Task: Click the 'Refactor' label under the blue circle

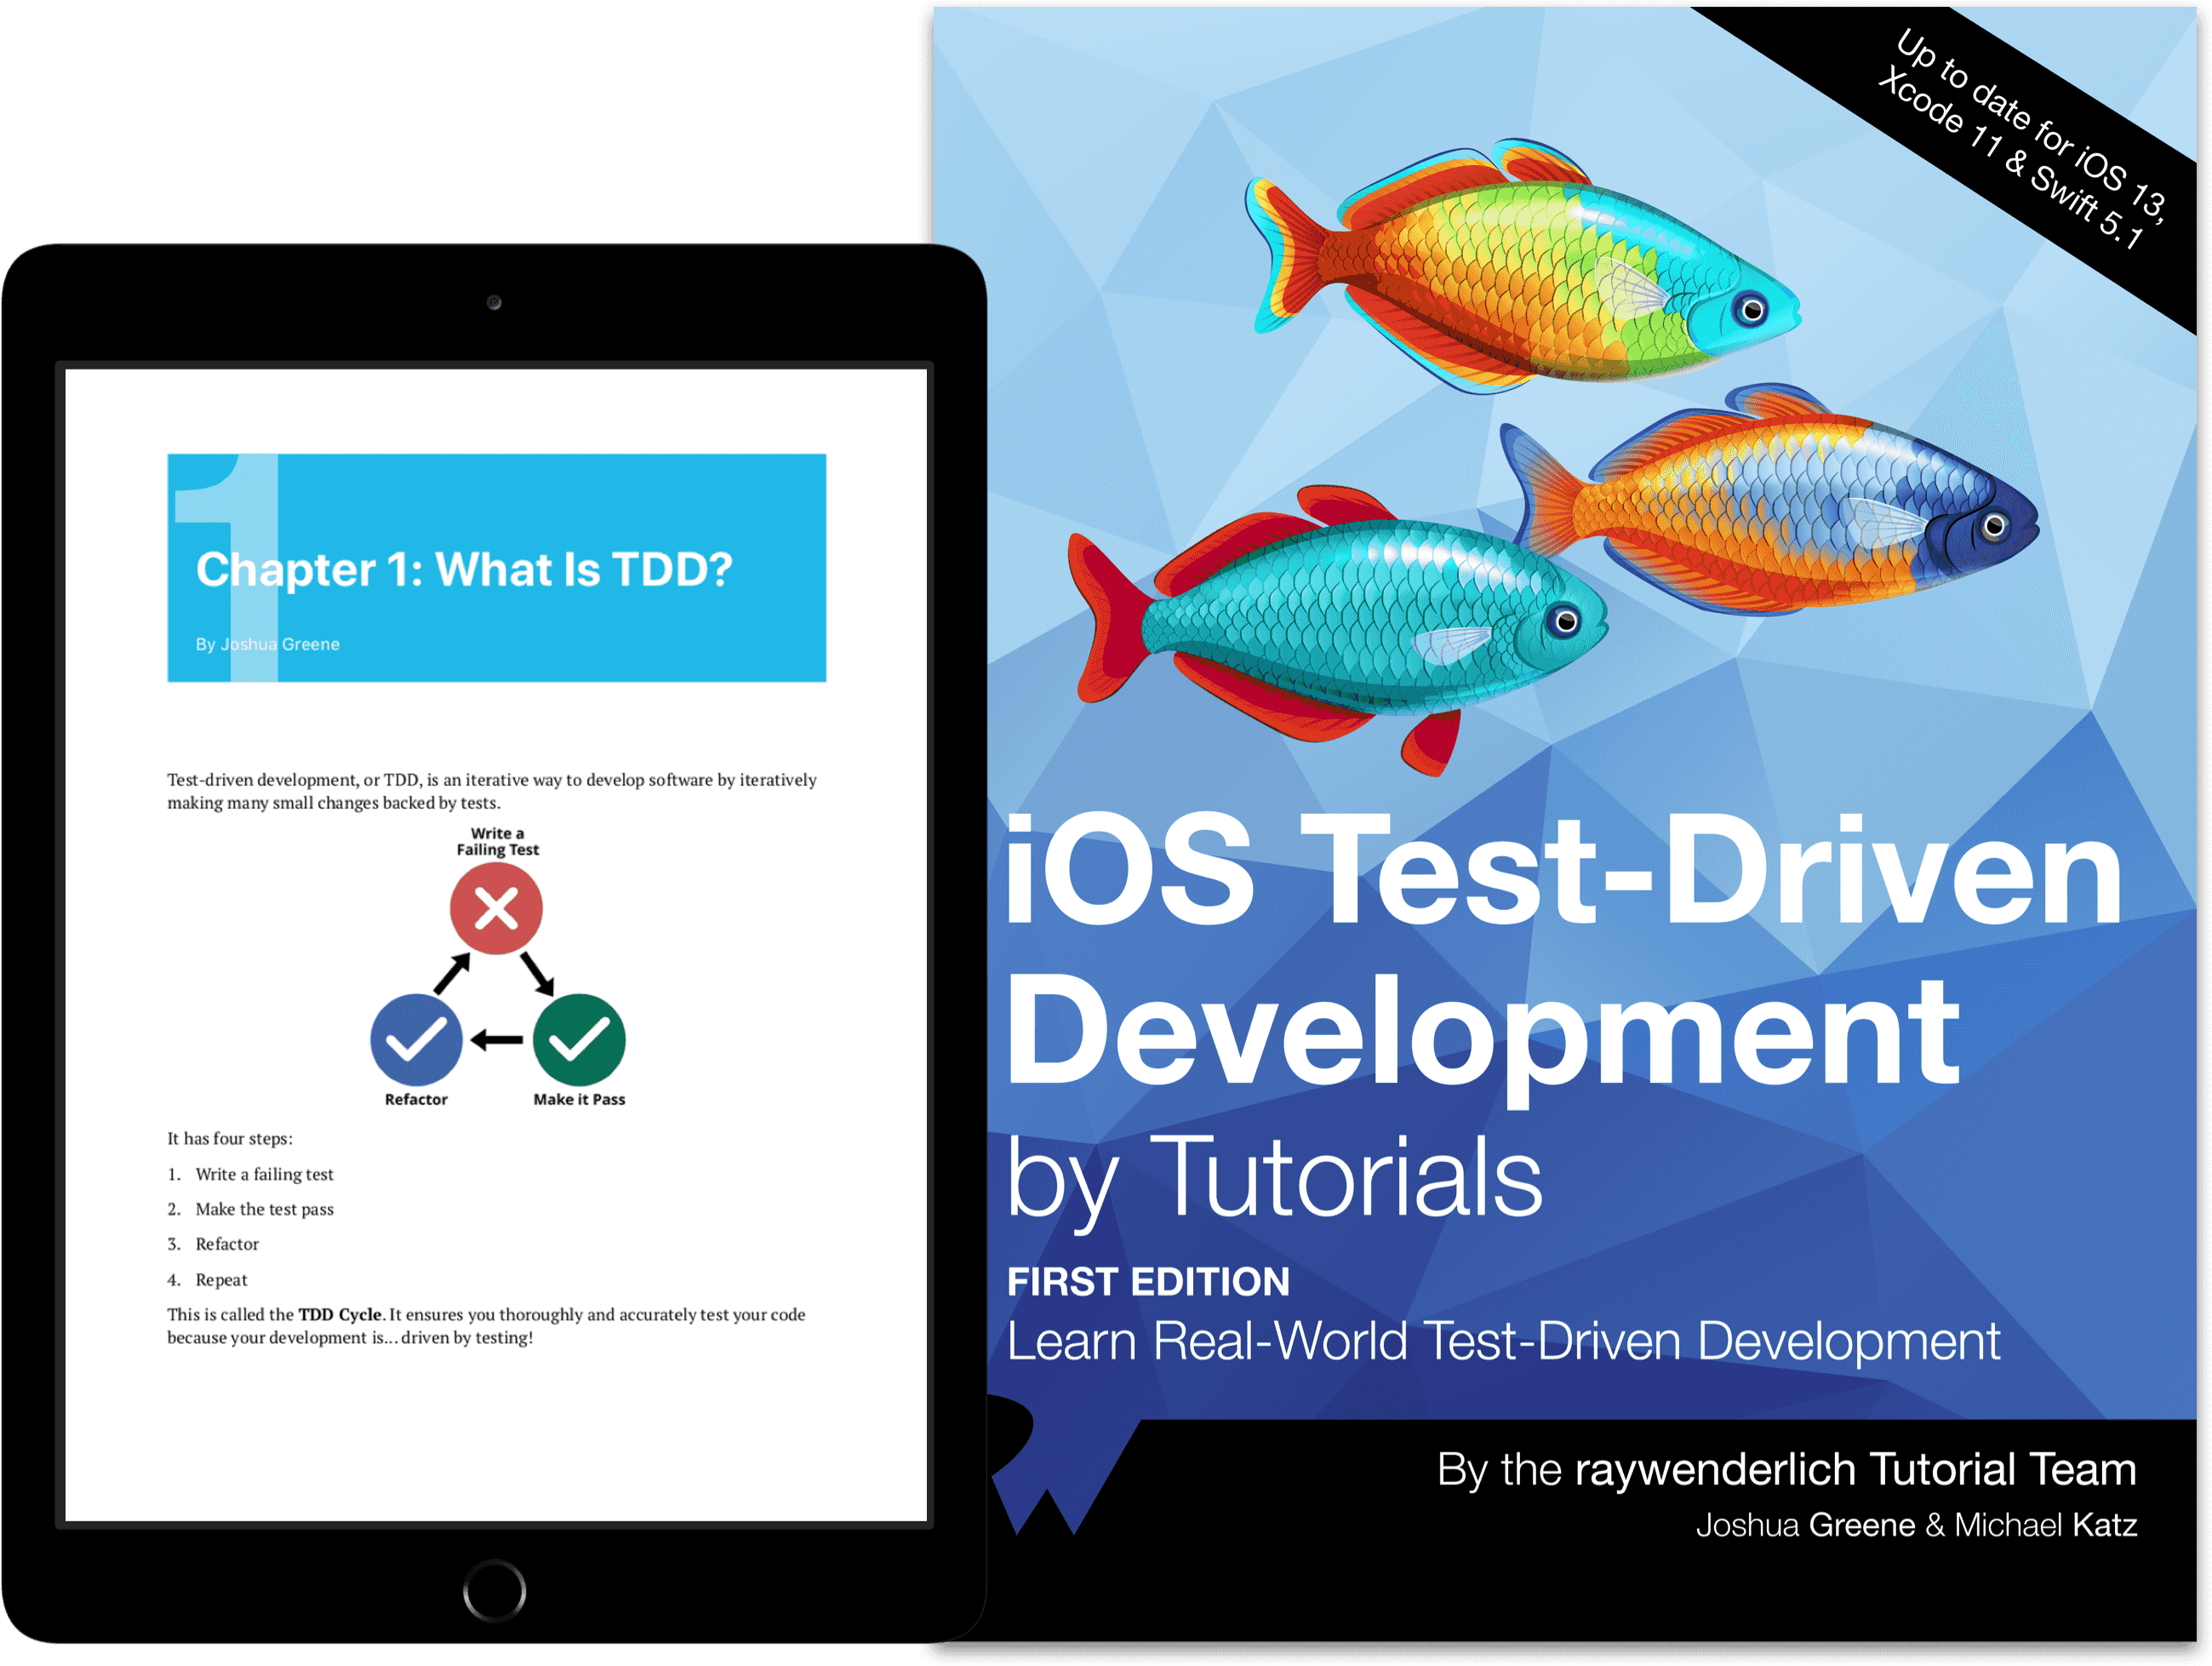Action: 416,1099
